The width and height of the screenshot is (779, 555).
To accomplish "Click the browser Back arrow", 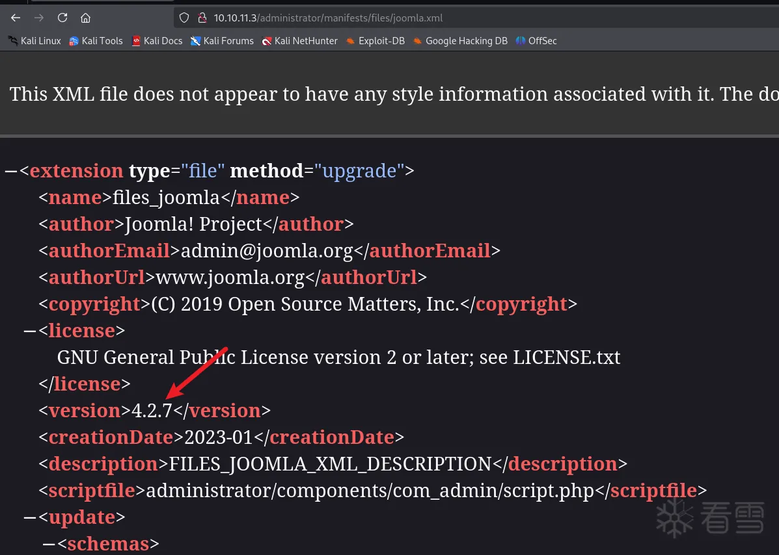I will (x=16, y=18).
